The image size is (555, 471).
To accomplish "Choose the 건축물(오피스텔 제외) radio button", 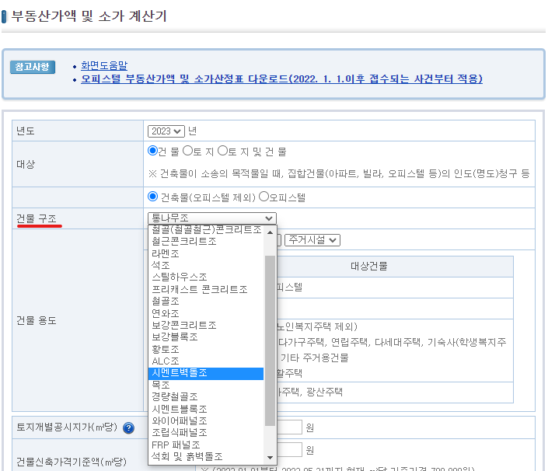I will [x=153, y=197].
